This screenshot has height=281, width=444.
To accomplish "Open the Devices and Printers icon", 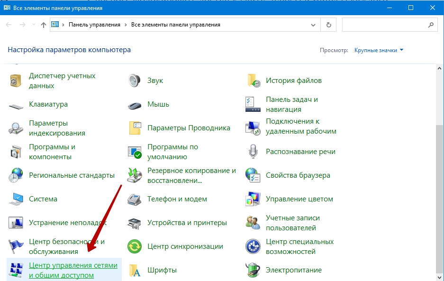I will click(x=135, y=223).
